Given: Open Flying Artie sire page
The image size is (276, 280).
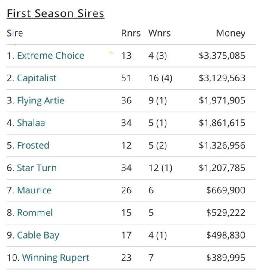Looking at the screenshot, I should (41, 100).
